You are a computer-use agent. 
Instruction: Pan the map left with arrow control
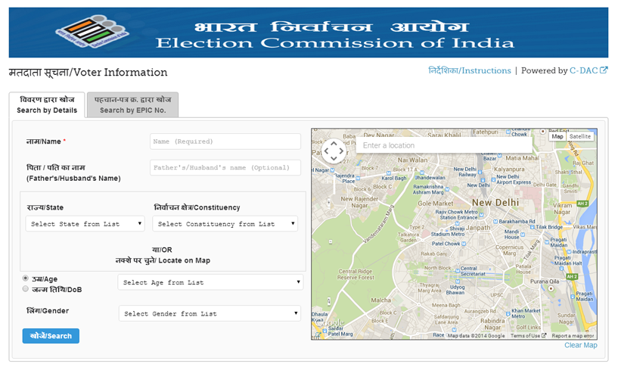[325, 151]
